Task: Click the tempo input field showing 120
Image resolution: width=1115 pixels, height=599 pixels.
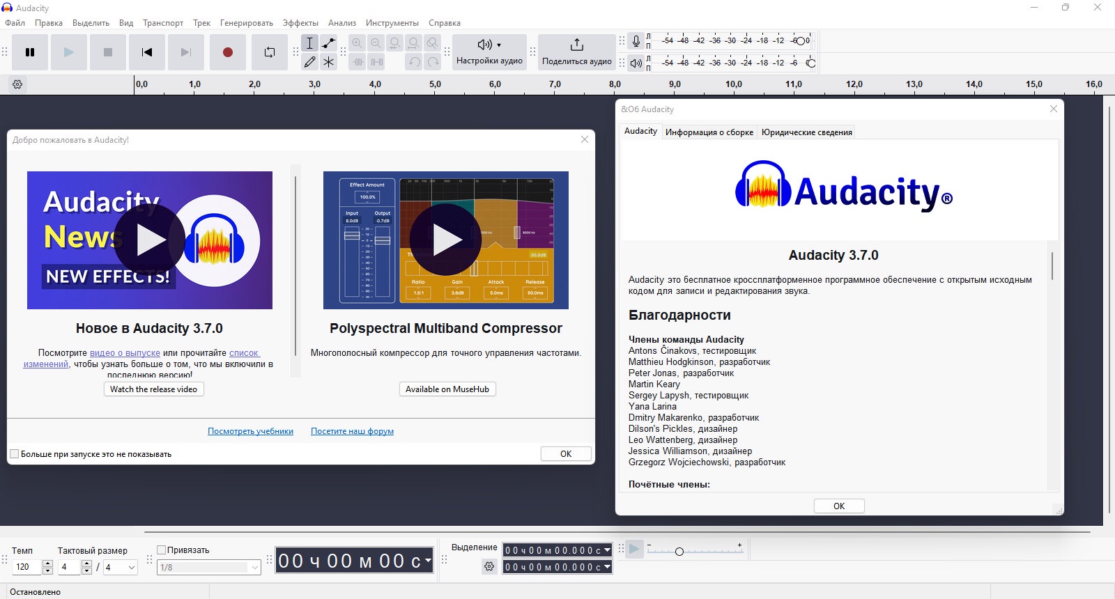Action: click(28, 568)
